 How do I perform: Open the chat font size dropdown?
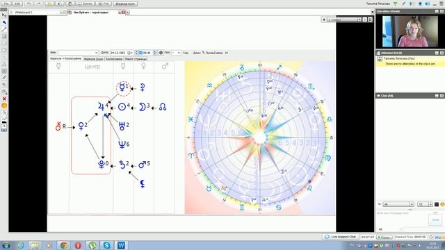(x=425, y=204)
